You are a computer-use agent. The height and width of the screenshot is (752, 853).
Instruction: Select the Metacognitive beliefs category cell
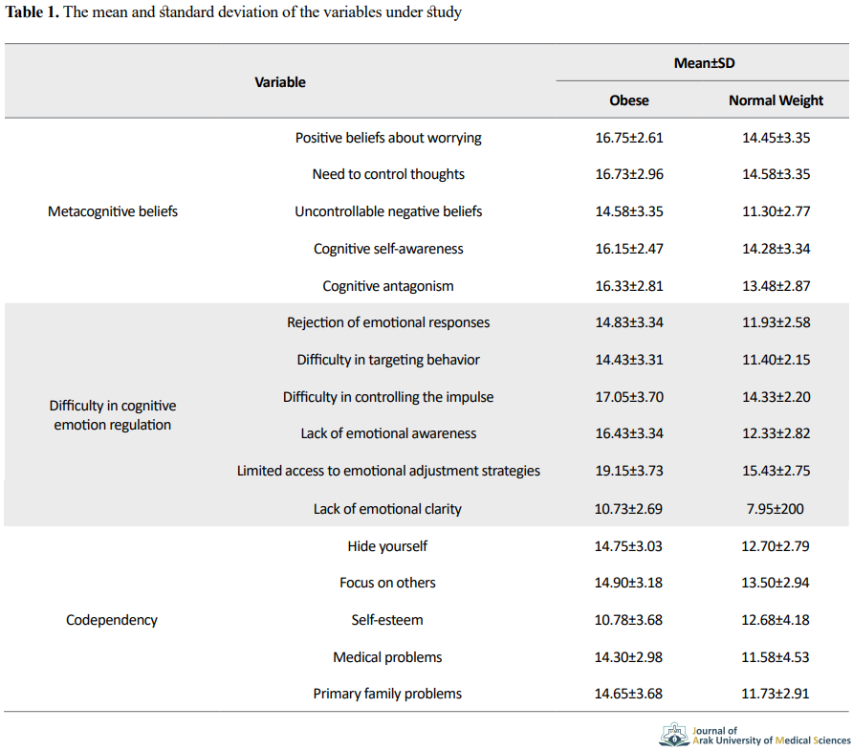click(113, 211)
